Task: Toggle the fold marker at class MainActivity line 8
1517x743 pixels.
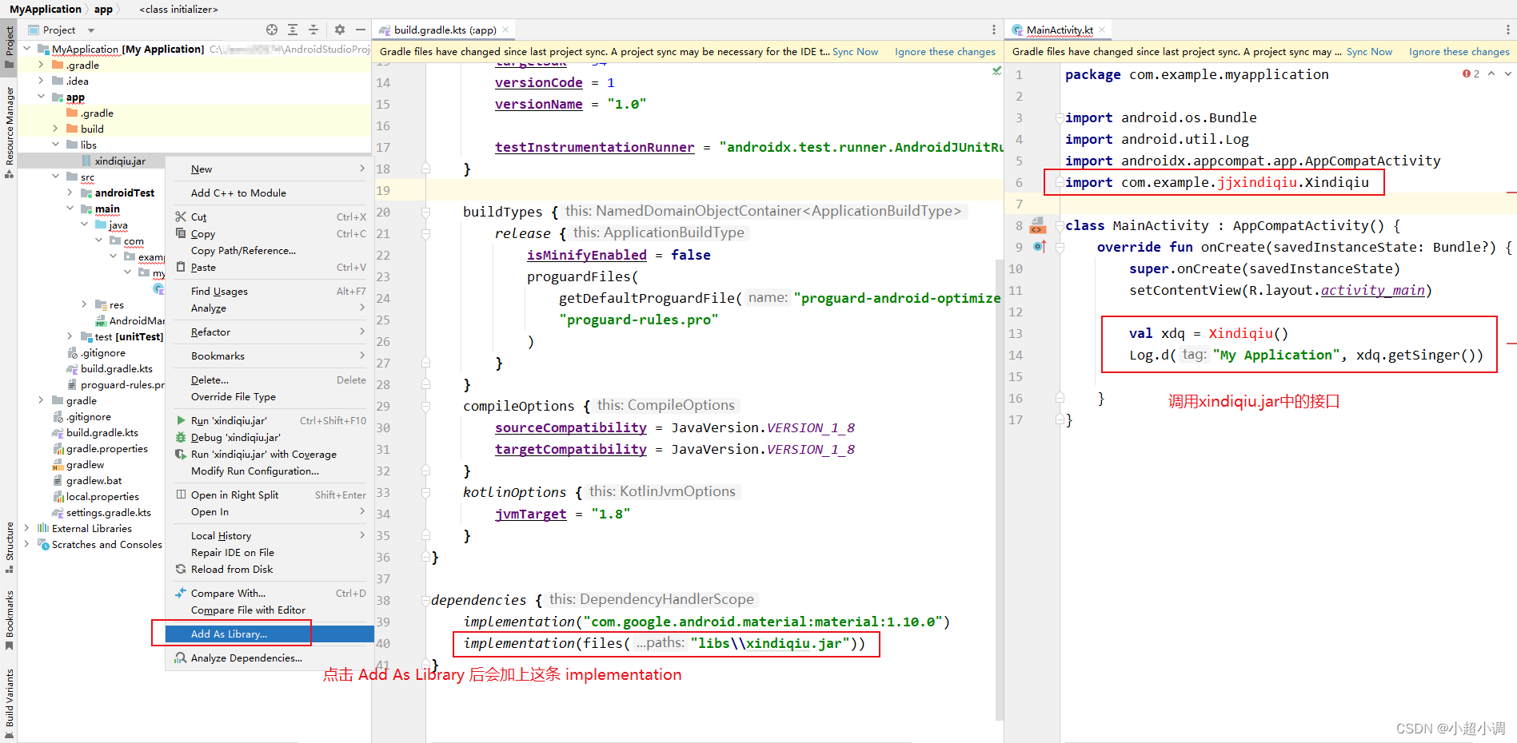Action: (x=1060, y=225)
